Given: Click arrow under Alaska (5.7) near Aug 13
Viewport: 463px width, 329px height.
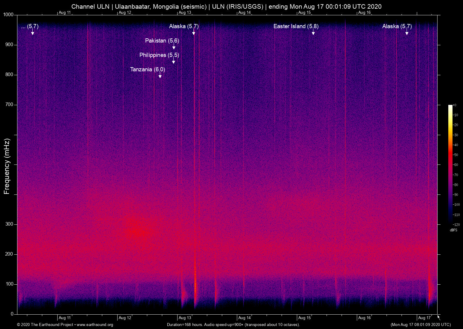Looking at the screenshot, I should tap(194, 33).
